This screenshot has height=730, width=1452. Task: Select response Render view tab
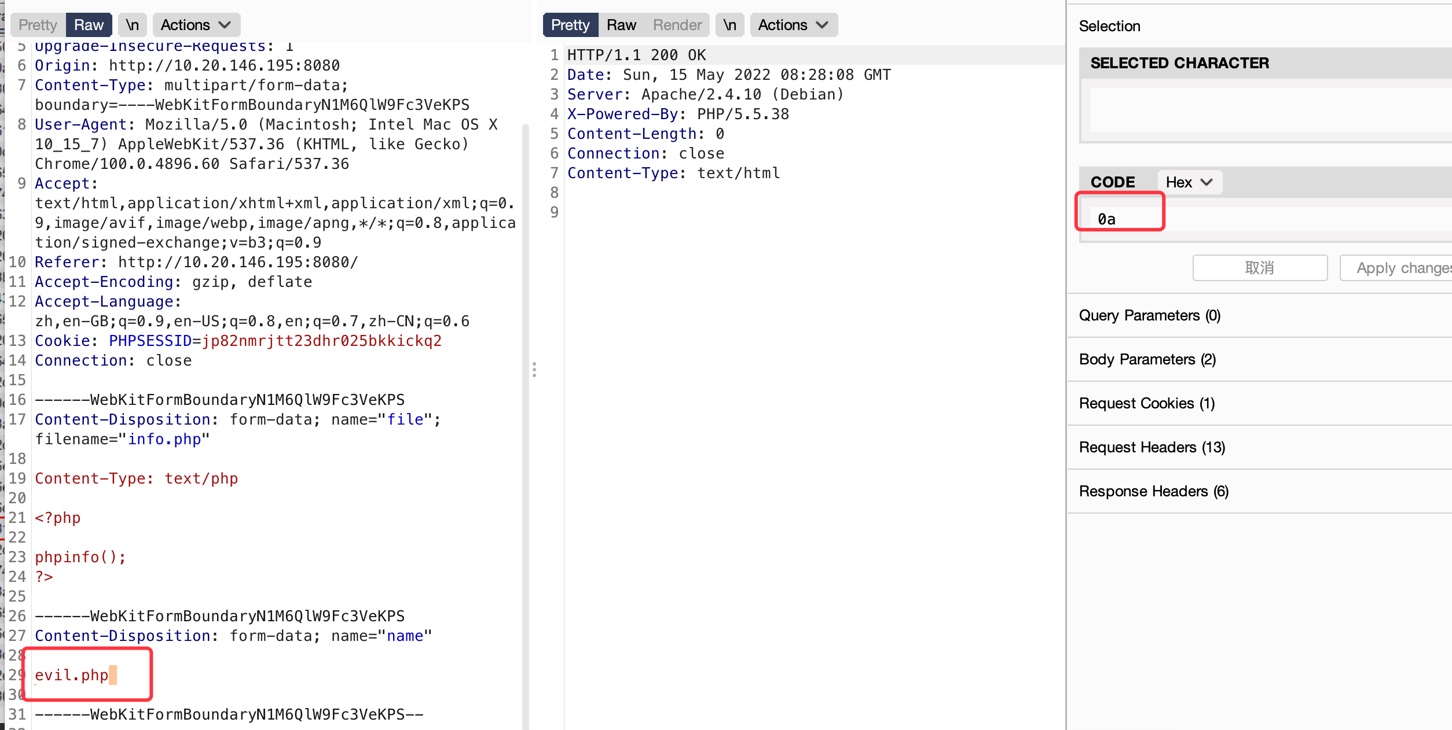677,25
